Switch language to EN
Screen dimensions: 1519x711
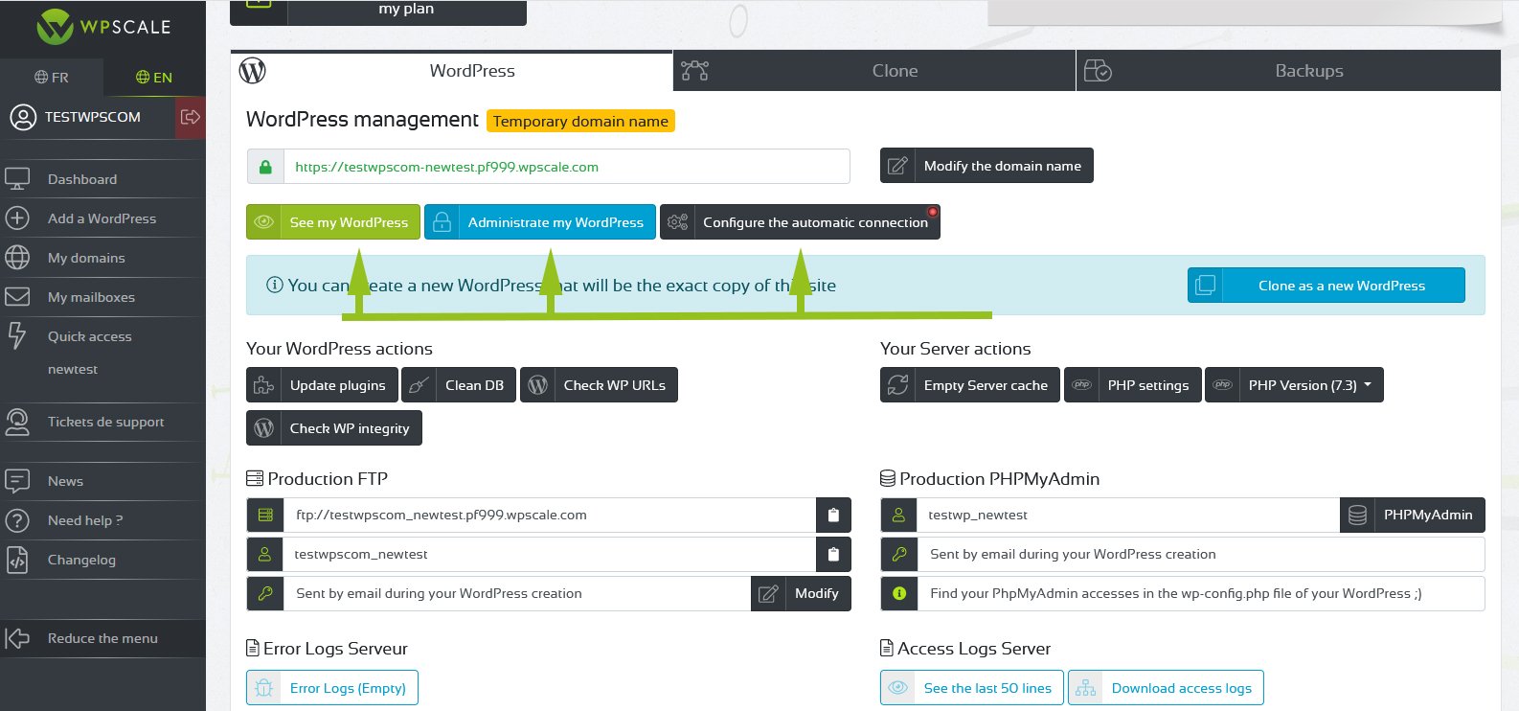pyautogui.click(x=154, y=78)
